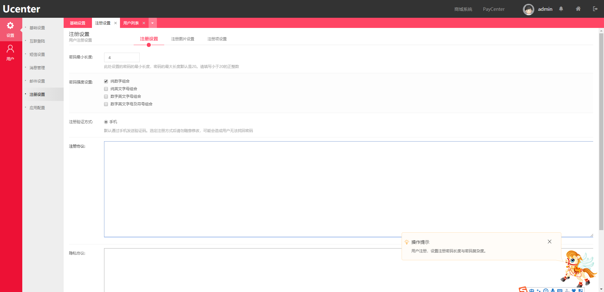Open Sogou skin shirt icon
604x292 pixels.
click(x=574, y=290)
